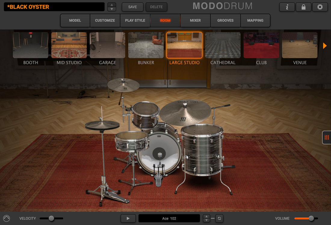Click the BUNKER room label
Viewport: 331px width, 225px height.
click(146, 63)
